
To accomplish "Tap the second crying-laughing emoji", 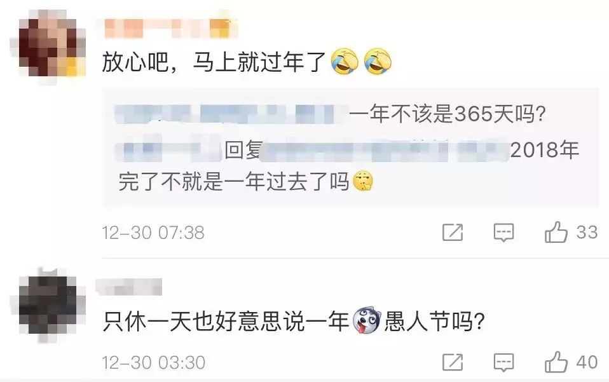I will tap(378, 62).
